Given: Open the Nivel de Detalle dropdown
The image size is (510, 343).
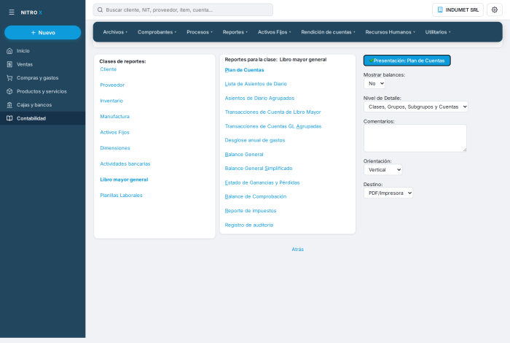Looking at the screenshot, I should (x=416, y=107).
